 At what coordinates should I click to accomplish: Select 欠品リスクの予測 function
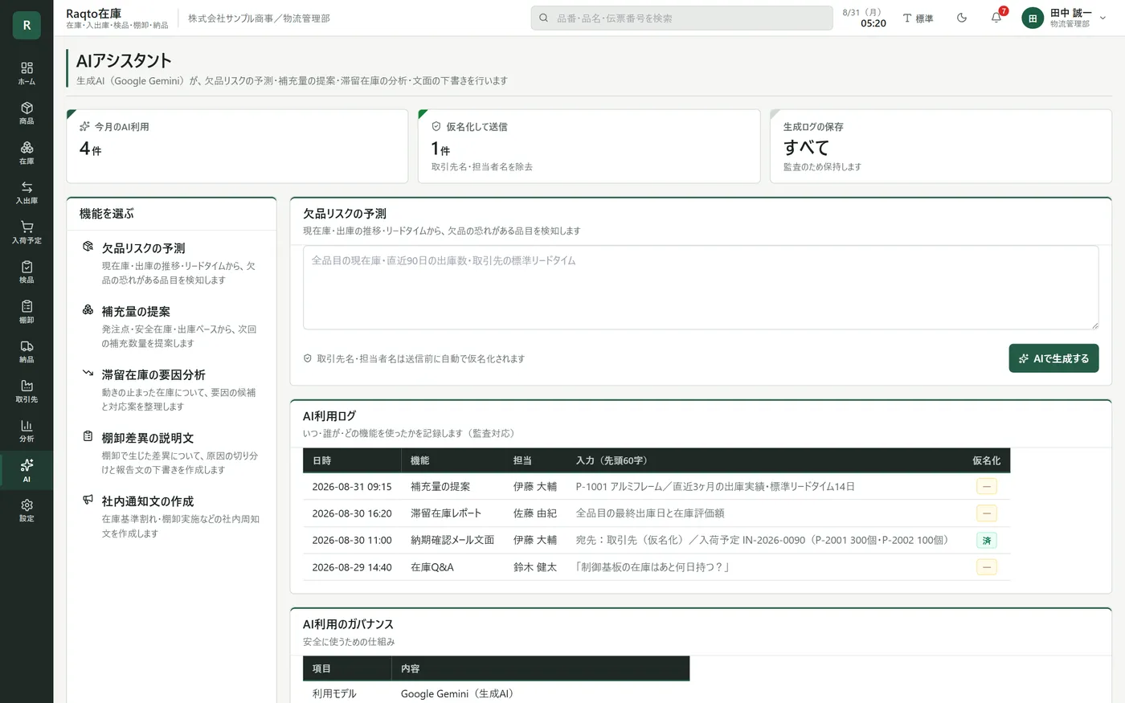(171, 264)
